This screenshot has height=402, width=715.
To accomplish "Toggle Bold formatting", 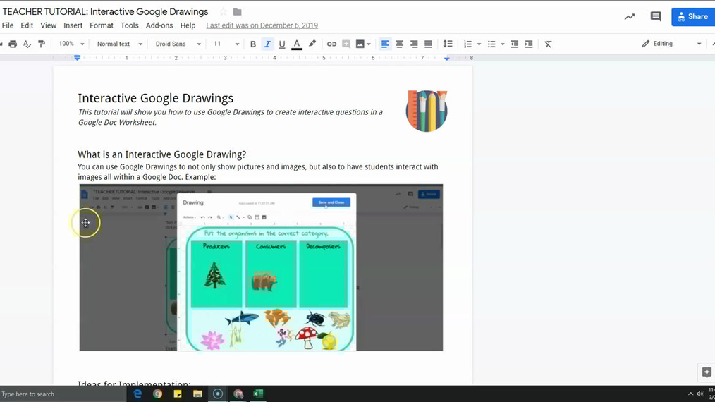I will (x=253, y=44).
